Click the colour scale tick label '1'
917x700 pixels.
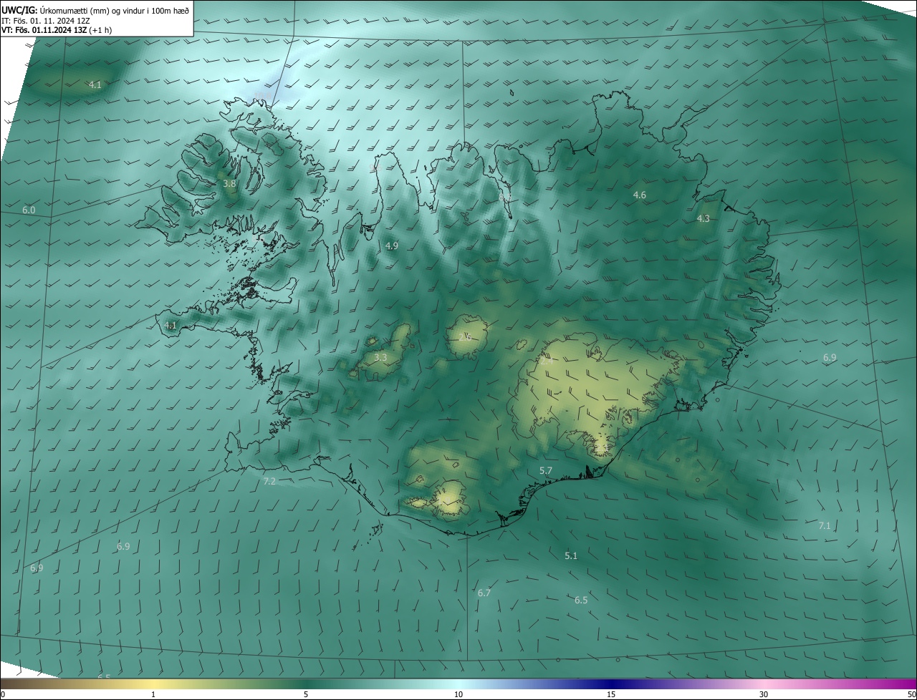[153, 695]
